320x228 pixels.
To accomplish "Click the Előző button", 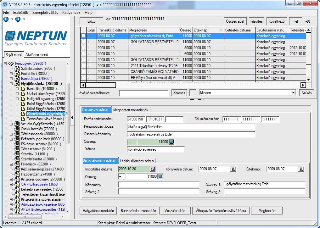I will (x=92, y=21).
